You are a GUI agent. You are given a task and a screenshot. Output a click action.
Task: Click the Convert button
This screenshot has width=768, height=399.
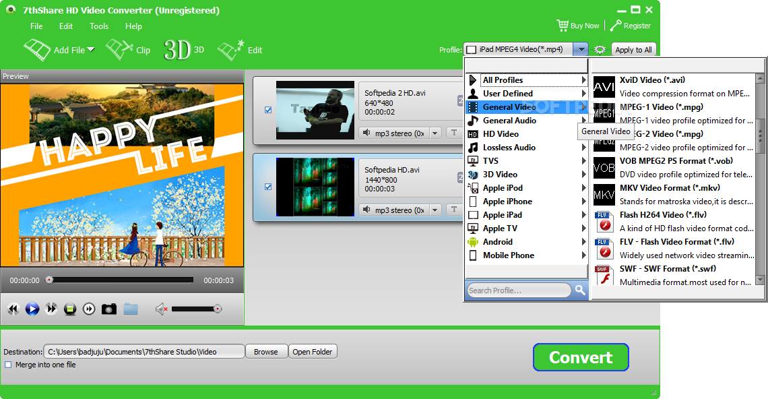581,357
